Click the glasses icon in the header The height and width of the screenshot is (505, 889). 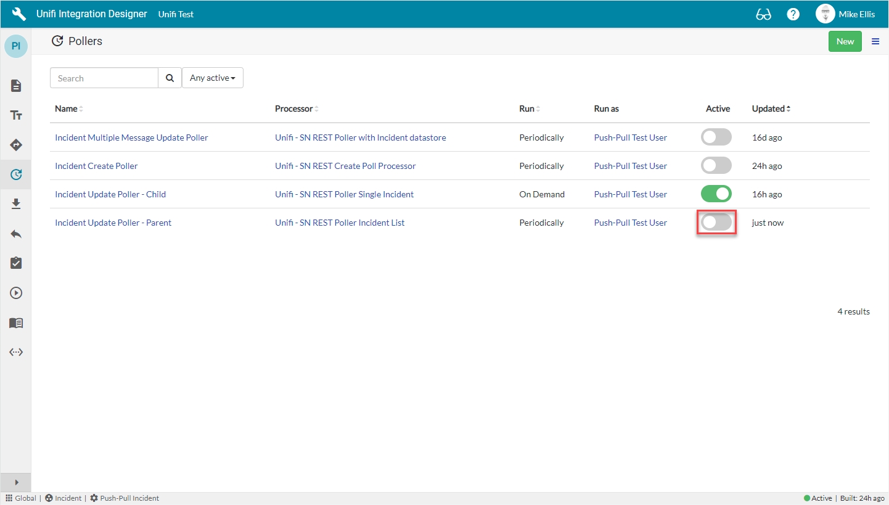pos(763,14)
